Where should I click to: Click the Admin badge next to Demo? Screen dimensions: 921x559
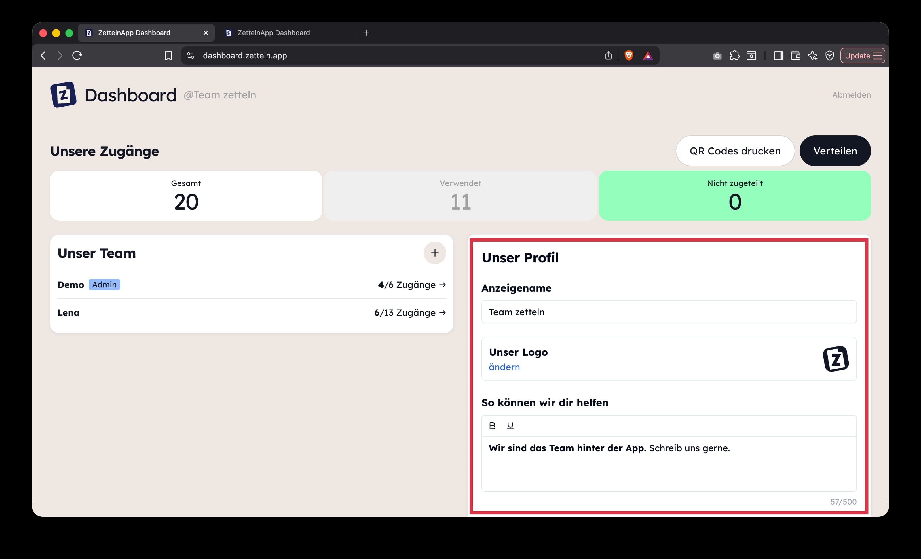pyautogui.click(x=104, y=285)
